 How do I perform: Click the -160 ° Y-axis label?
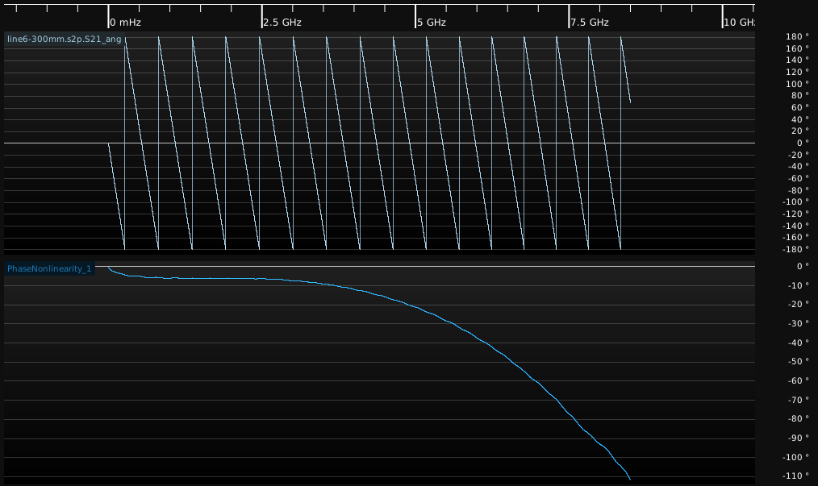tap(795, 237)
